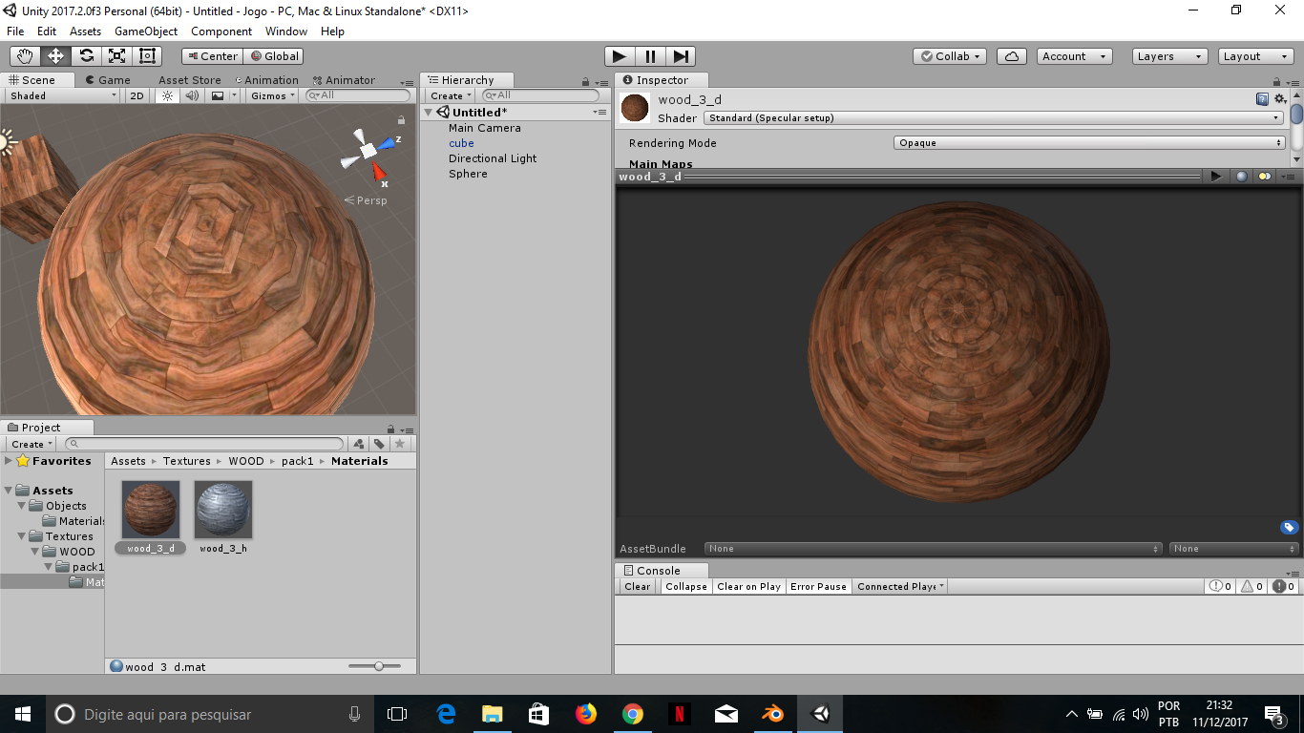Open the Layers dropdown
Viewport: 1304px width, 733px height.
tap(1170, 56)
